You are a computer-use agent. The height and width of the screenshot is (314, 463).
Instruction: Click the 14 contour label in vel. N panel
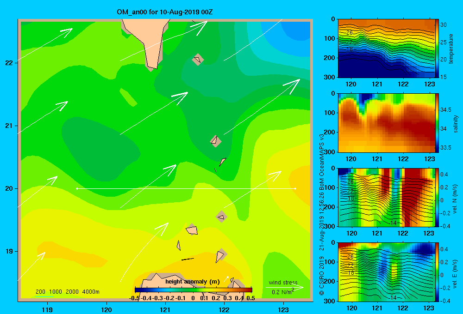coord(393,223)
